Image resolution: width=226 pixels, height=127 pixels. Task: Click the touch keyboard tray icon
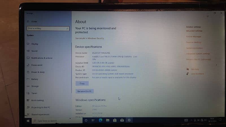186,120
